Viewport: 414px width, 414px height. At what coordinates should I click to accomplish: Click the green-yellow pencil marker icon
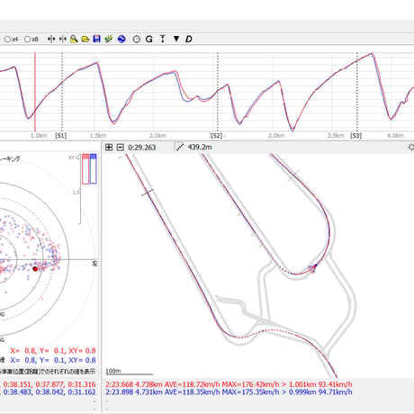(109, 39)
